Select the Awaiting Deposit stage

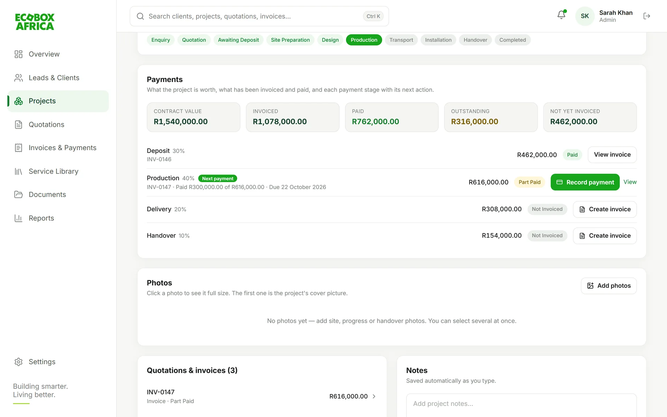(238, 40)
